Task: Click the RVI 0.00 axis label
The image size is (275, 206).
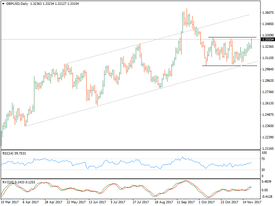Action: 265,190
